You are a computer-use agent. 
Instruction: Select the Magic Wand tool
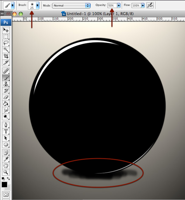(x=6, y=50)
